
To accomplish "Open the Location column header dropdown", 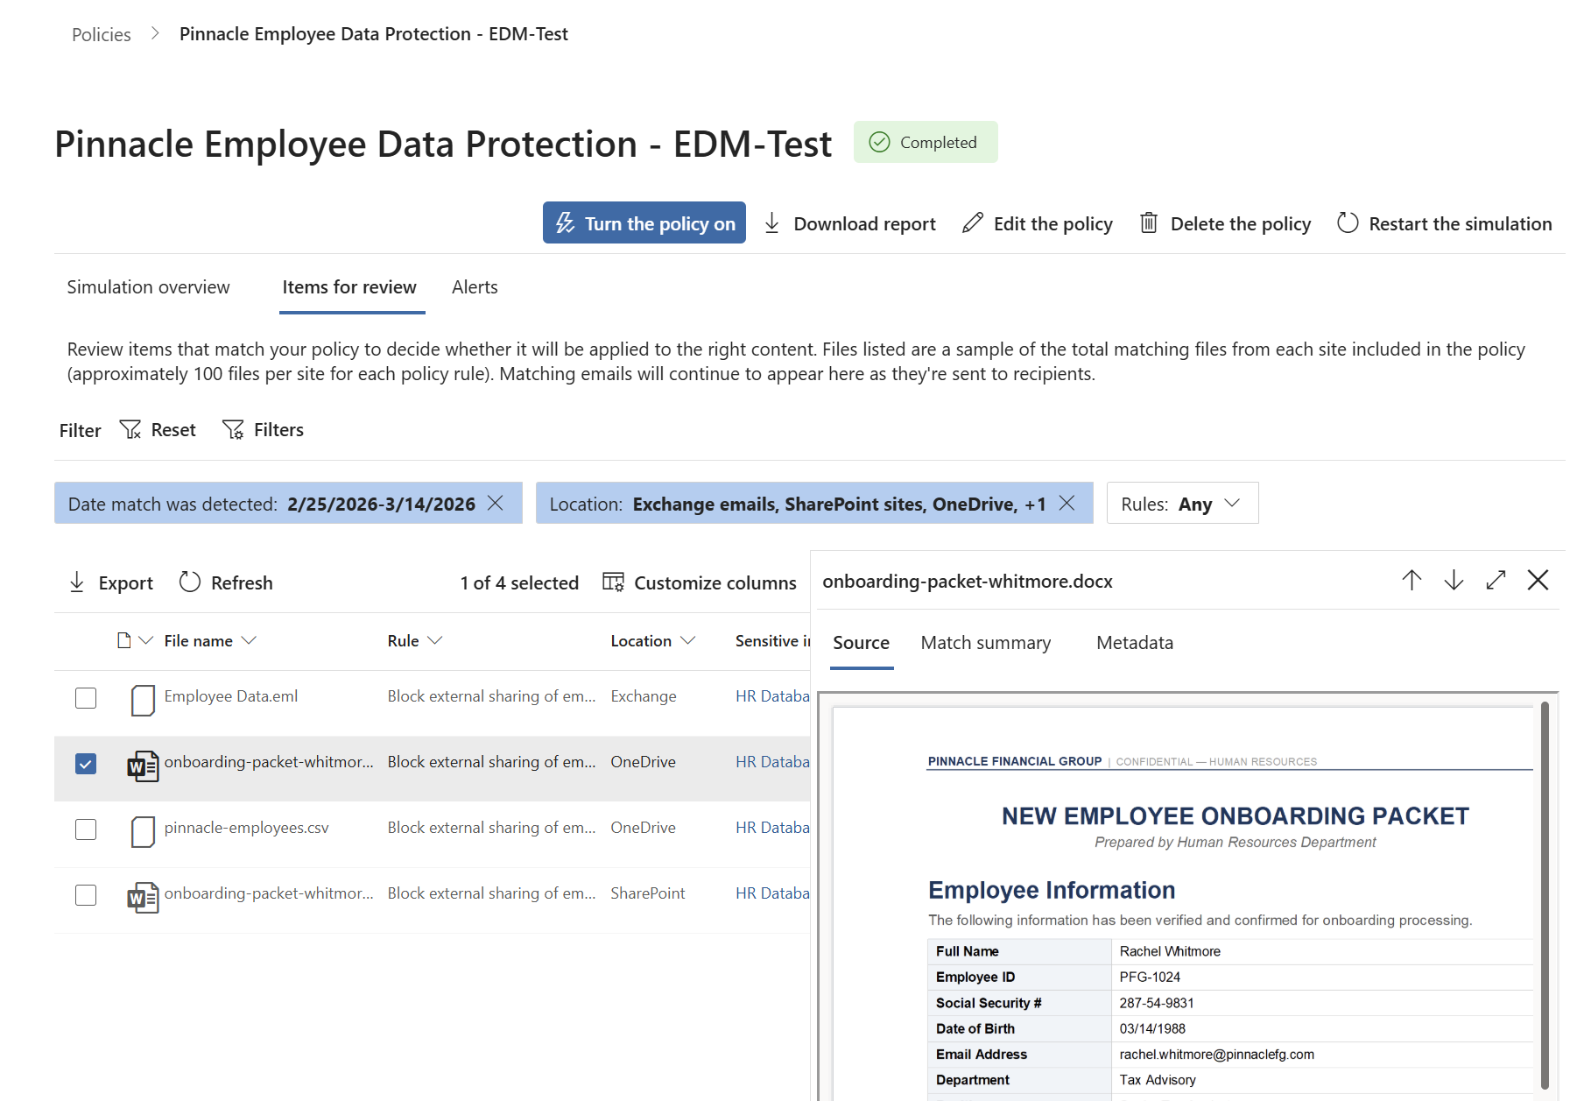I will 688,640.
